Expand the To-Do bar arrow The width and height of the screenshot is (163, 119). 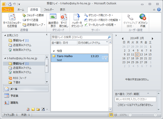click(116, 35)
